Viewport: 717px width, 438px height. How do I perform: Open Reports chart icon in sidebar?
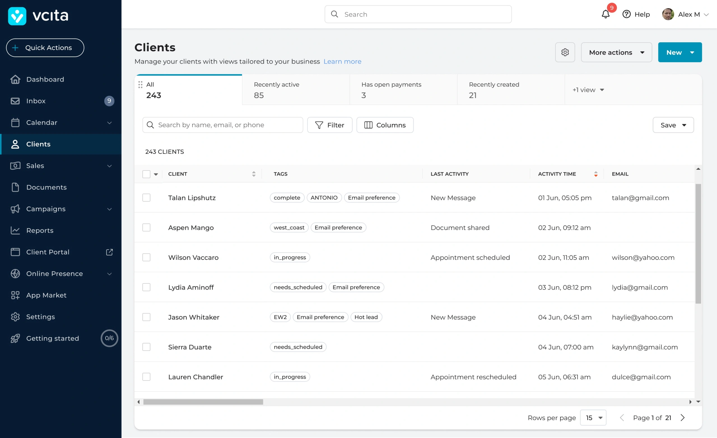click(x=15, y=230)
